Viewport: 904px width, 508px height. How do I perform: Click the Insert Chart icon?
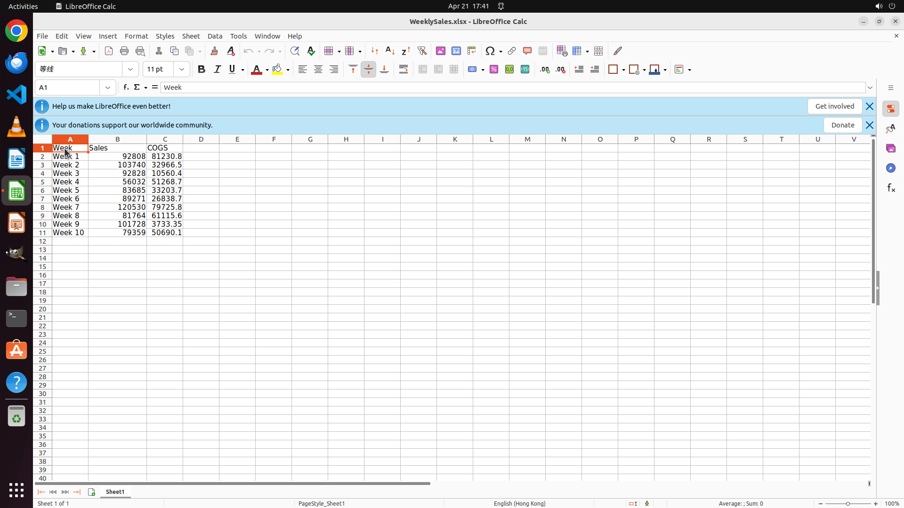tap(456, 51)
